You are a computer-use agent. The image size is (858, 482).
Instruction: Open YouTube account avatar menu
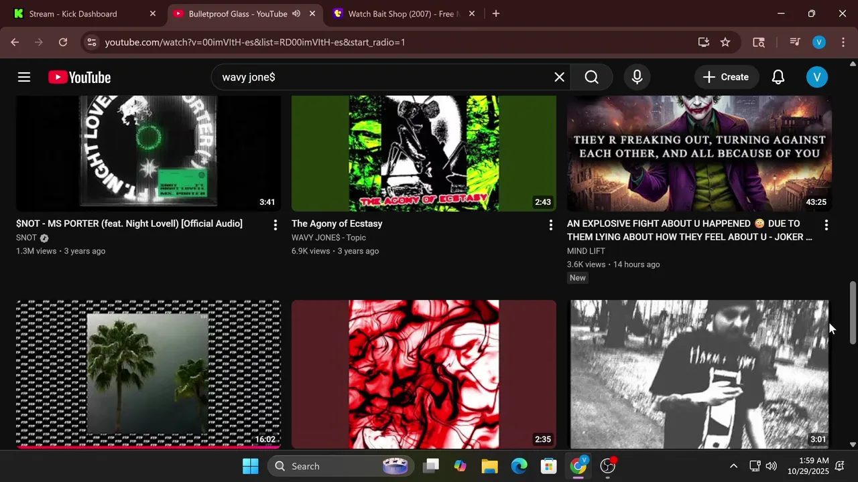(x=816, y=77)
